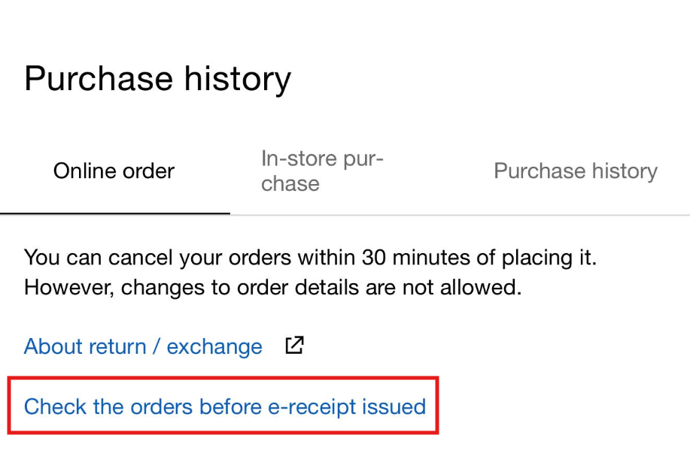
Task: Click the 30 minutes cancellation notice text
Action: pos(309,258)
